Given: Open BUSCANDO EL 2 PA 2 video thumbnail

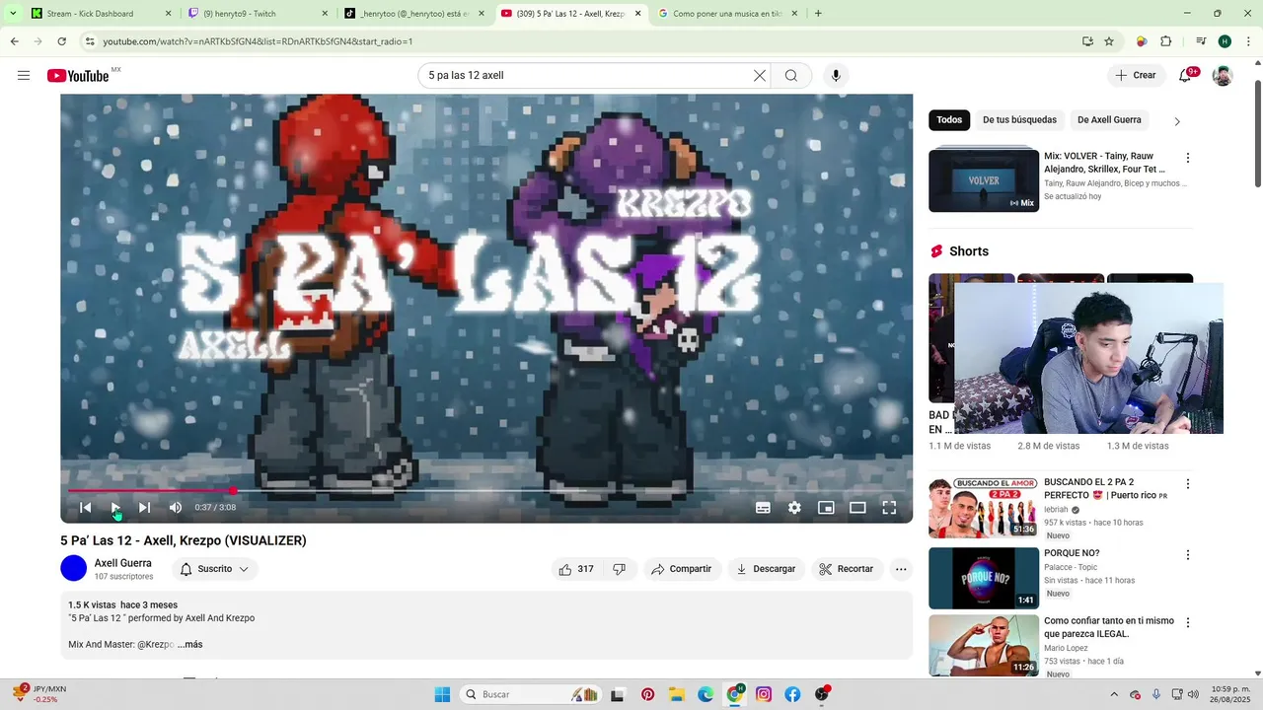Looking at the screenshot, I should pyautogui.click(x=984, y=508).
